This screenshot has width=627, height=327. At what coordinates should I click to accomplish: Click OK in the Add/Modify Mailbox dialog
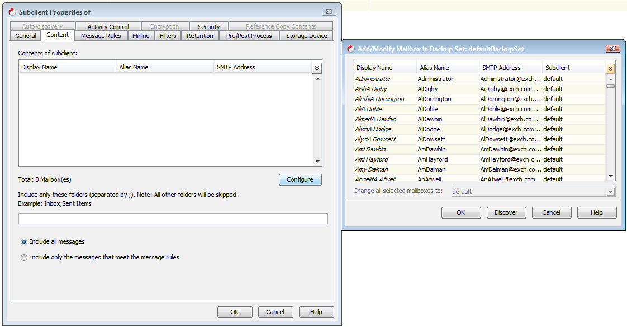coord(461,212)
